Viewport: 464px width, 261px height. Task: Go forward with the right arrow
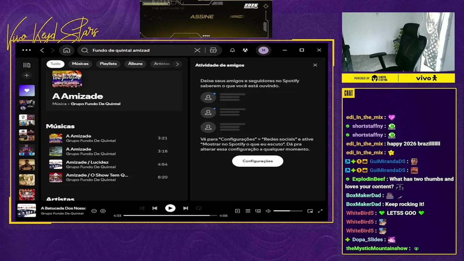53,50
